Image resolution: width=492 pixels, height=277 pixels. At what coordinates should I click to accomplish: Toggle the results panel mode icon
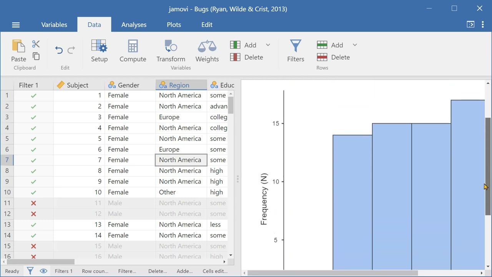coord(470,25)
